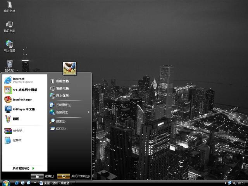
Task: Click the Windows start orb
Action: click(x=6, y=183)
